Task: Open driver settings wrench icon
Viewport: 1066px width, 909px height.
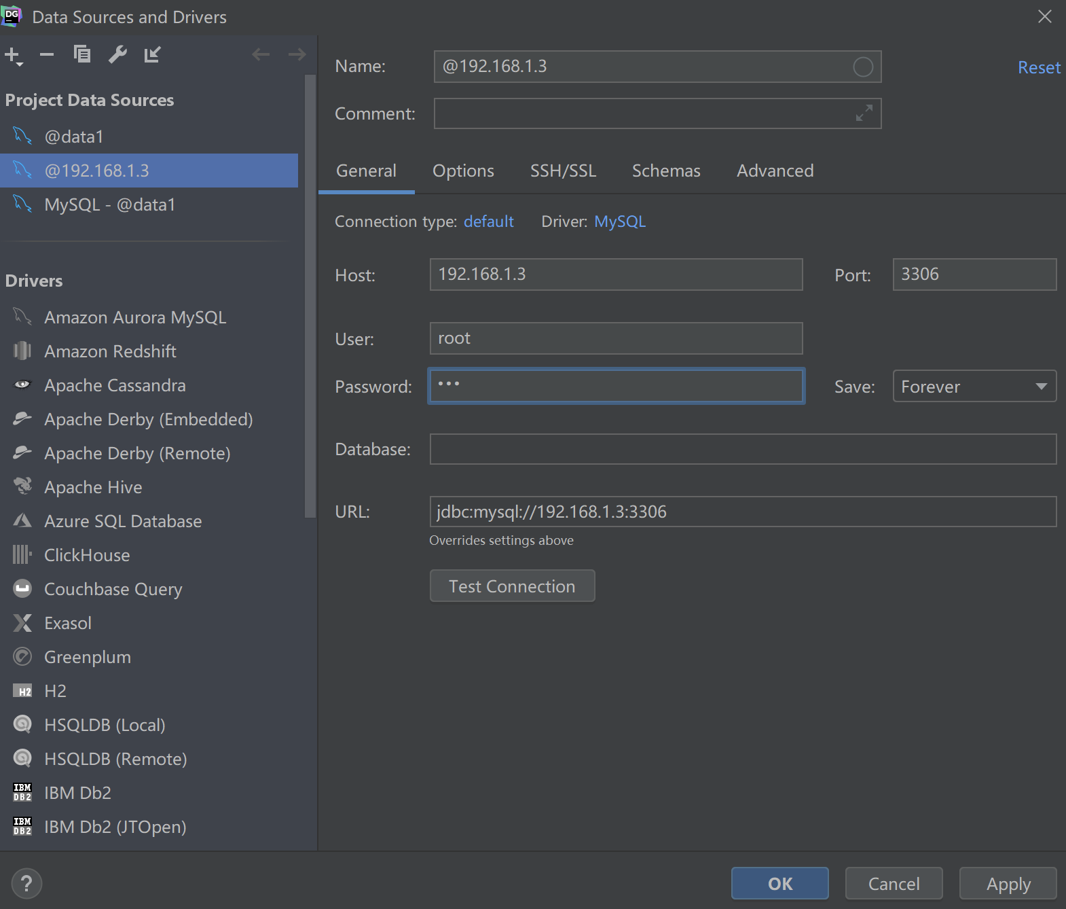Action: [117, 54]
